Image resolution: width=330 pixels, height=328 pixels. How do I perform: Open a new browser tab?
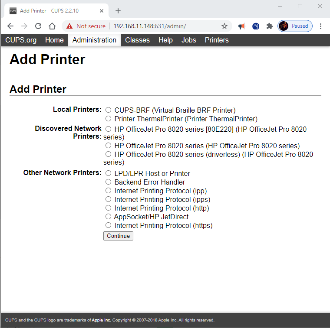pos(118,11)
